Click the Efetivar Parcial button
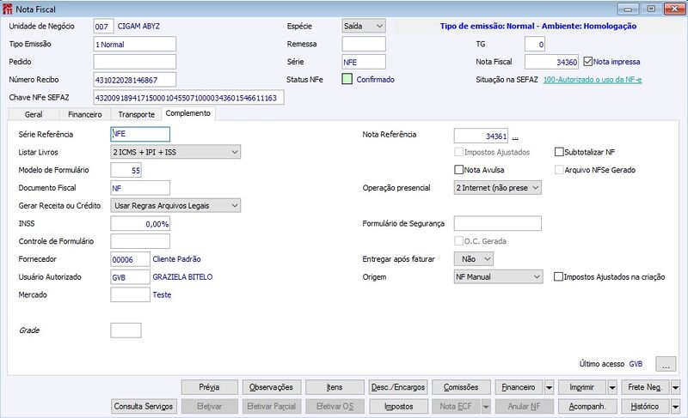Image resolution: width=688 pixels, height=418 pixels. point(271,407)
